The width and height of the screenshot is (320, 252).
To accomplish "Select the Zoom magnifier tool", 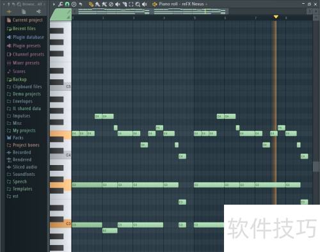I will (x=138, y=4).
